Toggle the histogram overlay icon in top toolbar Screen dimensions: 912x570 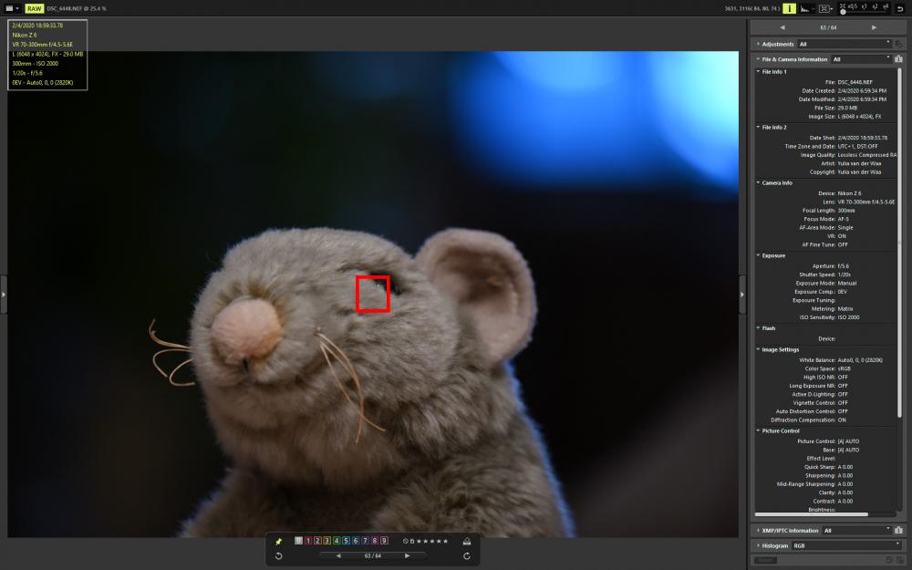pyautogui.click(x=805, y=9)
